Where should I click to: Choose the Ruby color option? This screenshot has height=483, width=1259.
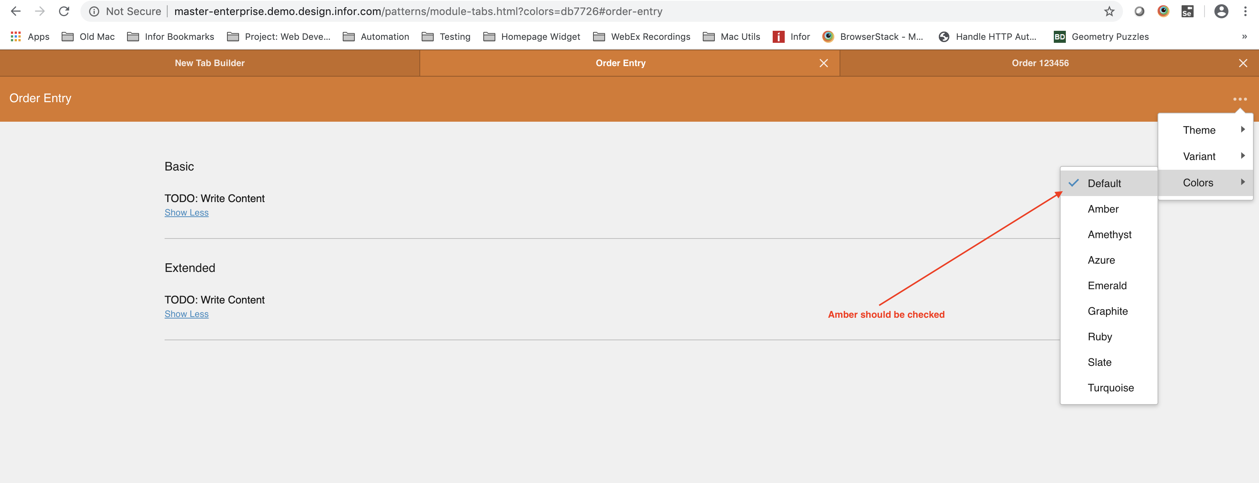coord(1100,337)
